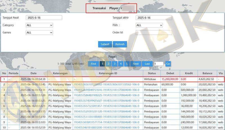The width and height of the screenshot is (225, 130).
Task: Click the 15,200,000.00 debet value
Action: point(170,79)
